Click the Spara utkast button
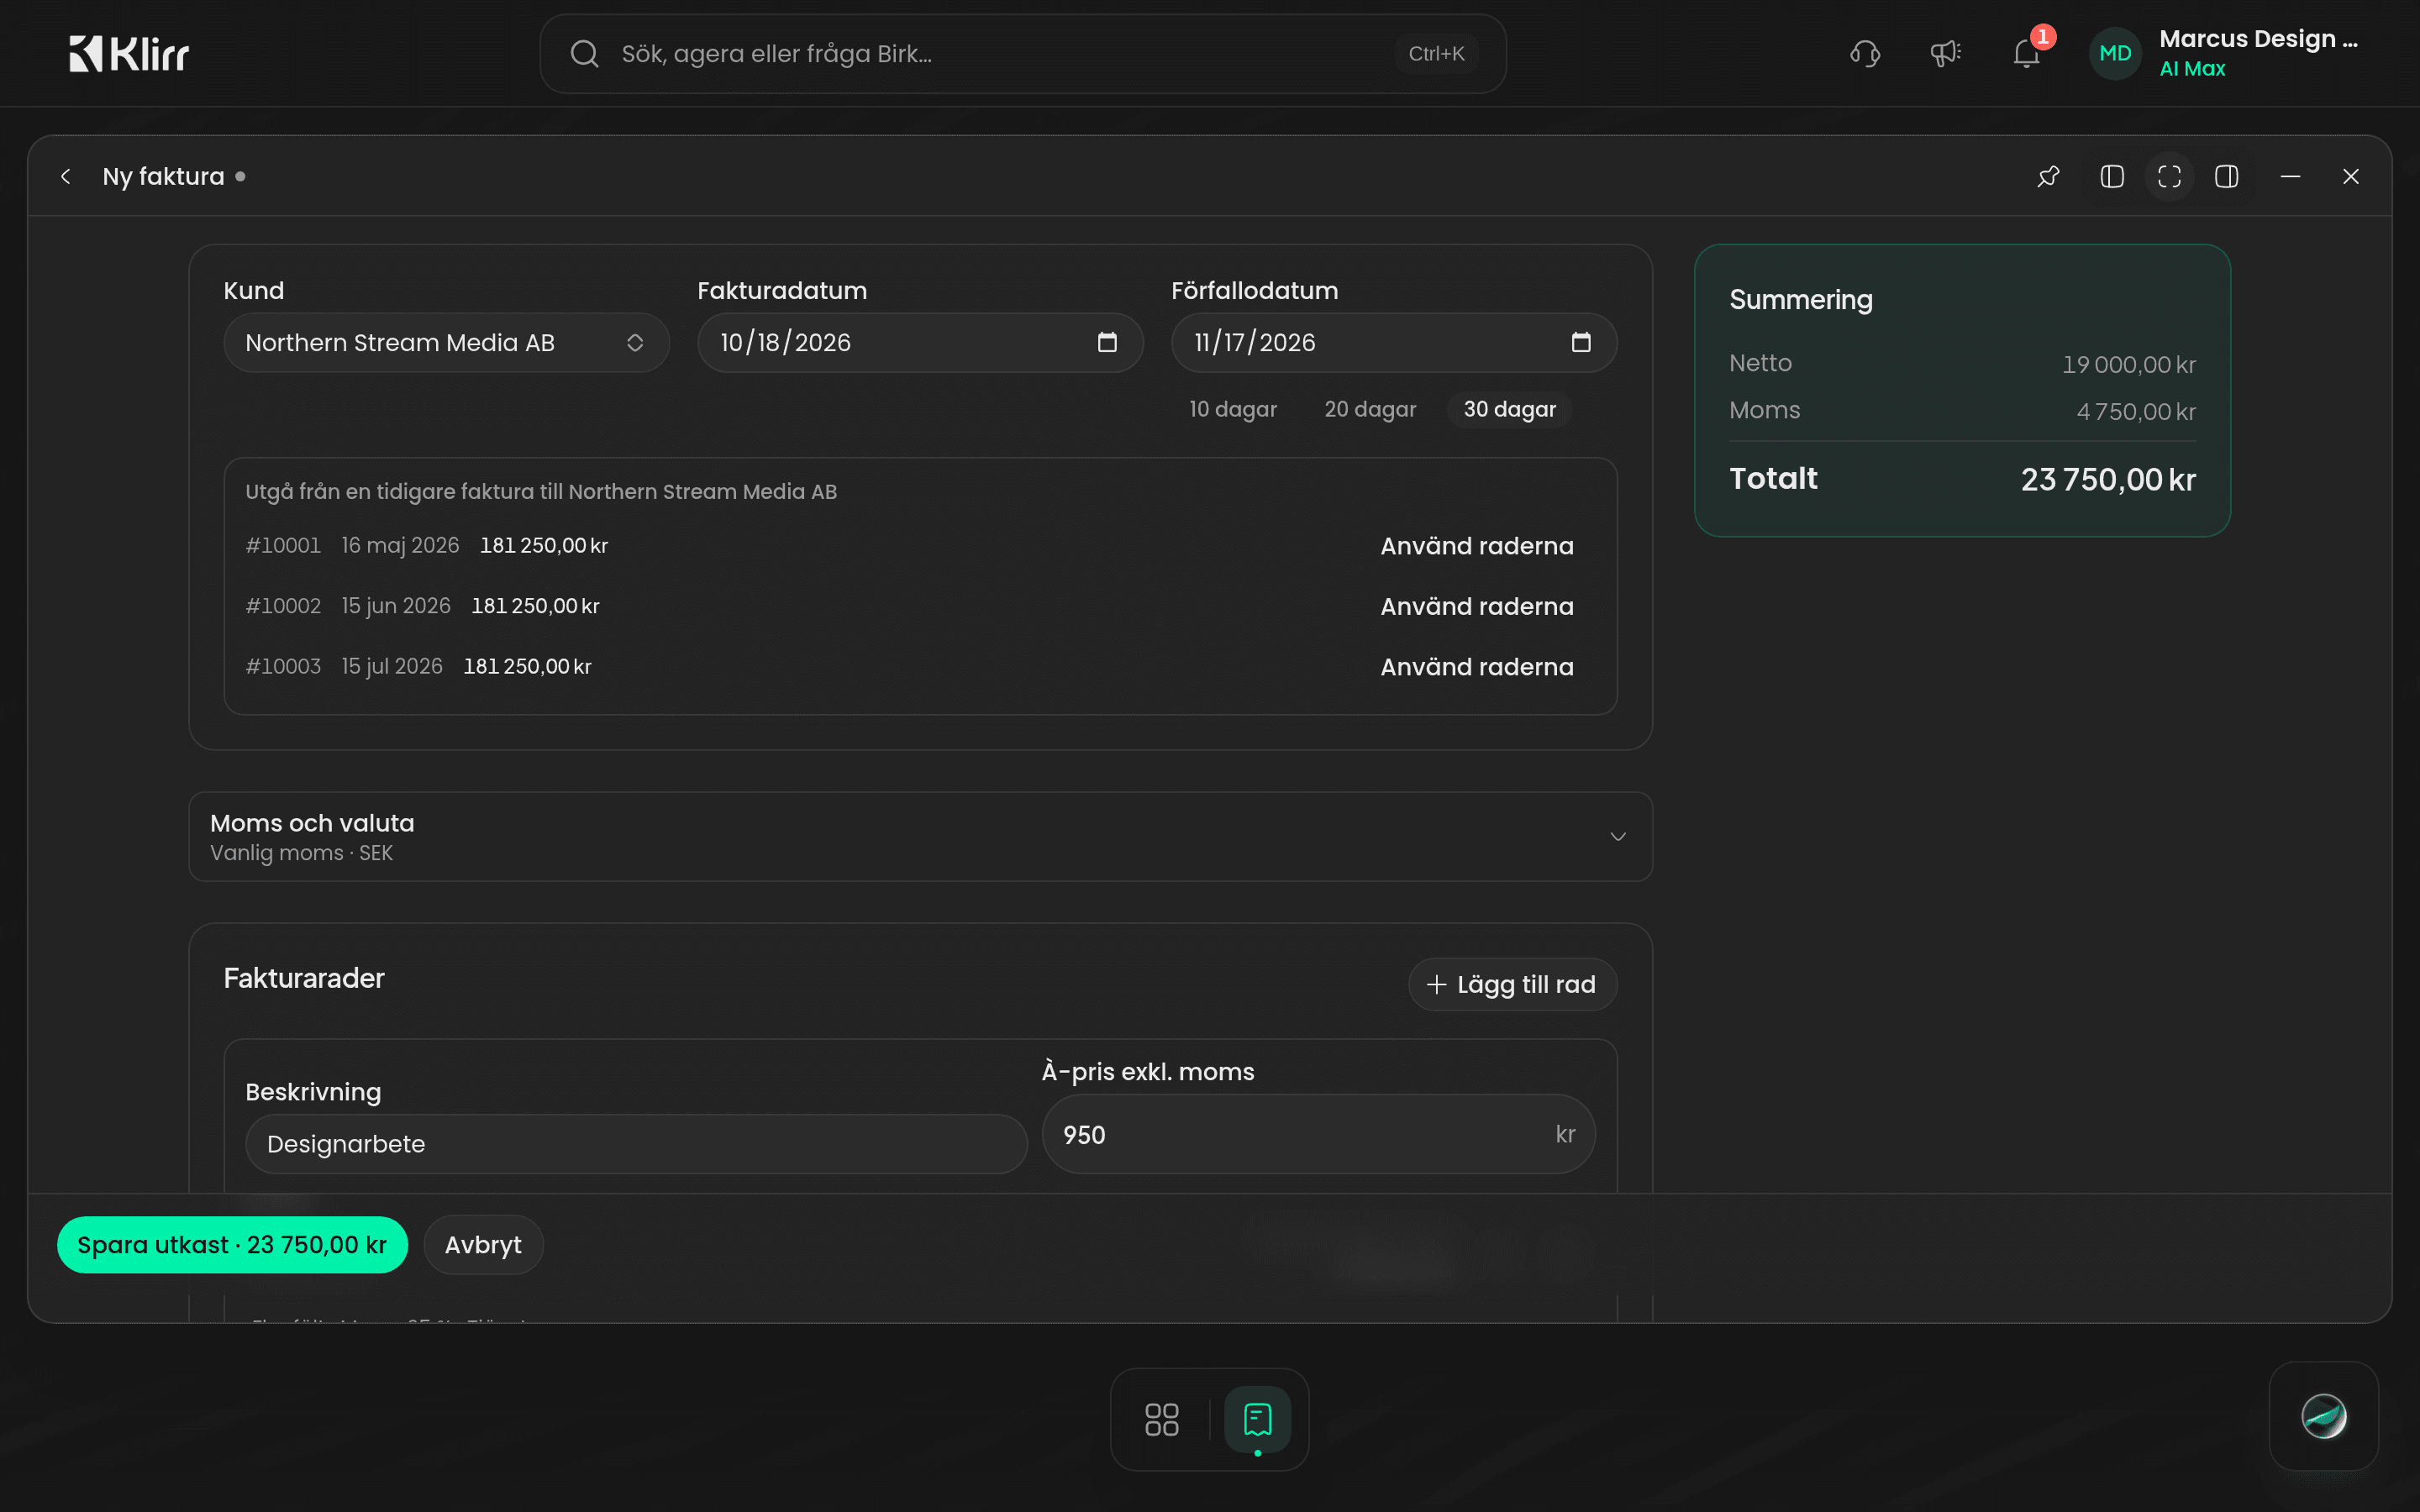Image resolution: width=2420 pixels, height=1512 pixels. click(x=232, y=1245)
